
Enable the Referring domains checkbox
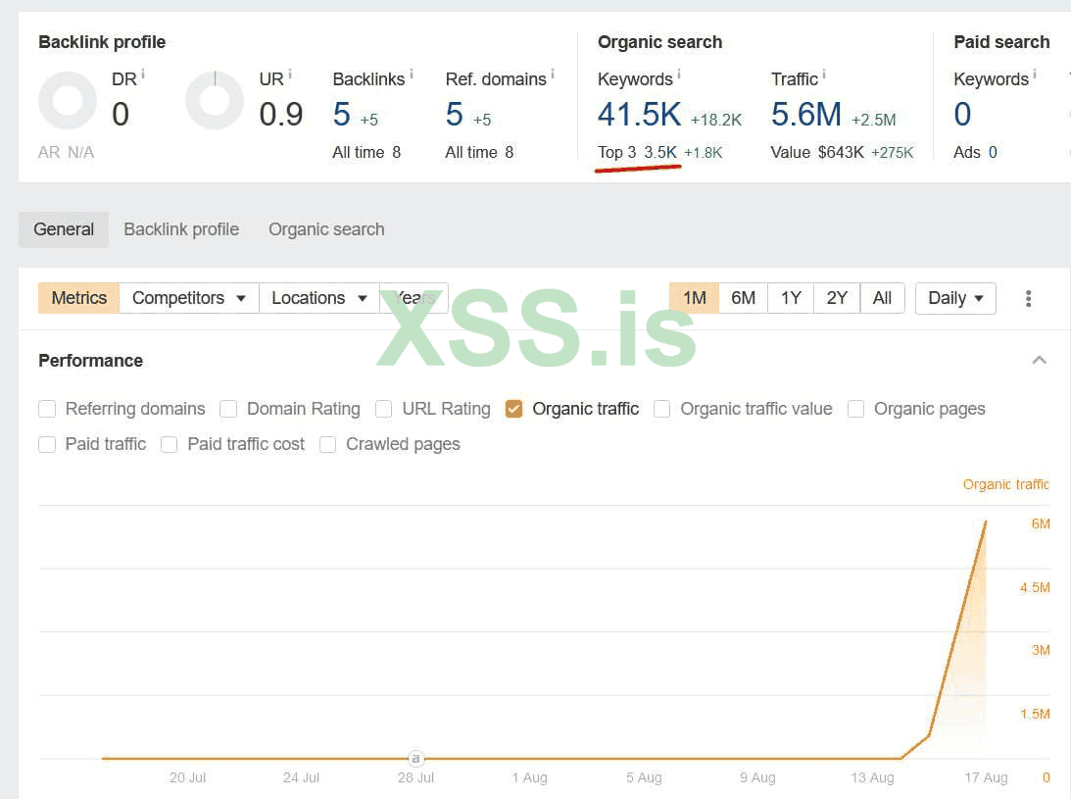(47, 409)
